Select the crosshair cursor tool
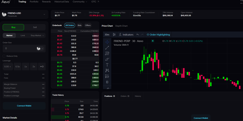 pyautogui.click(x=107, y=42)
